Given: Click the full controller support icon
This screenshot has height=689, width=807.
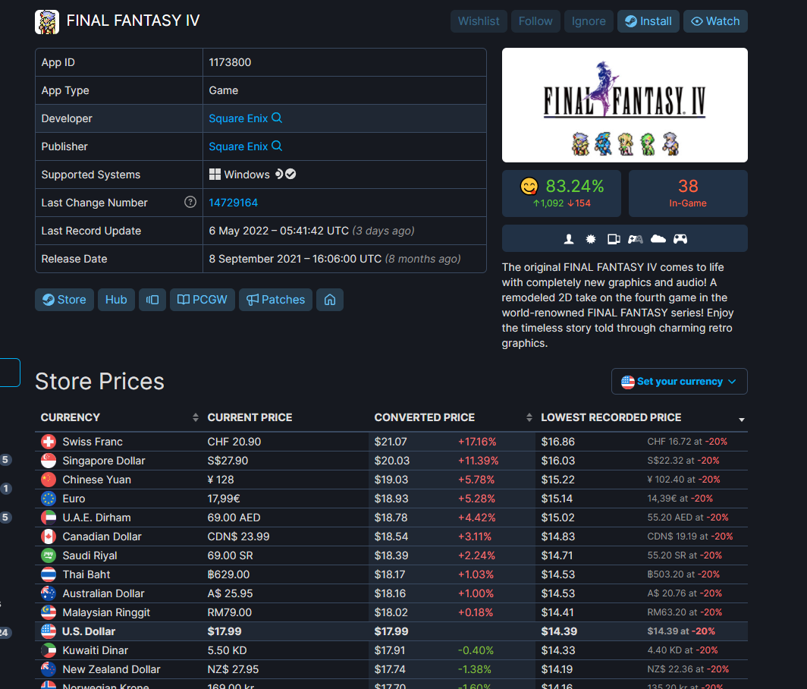Looking at the screenshot, I should tap(680, 239).
